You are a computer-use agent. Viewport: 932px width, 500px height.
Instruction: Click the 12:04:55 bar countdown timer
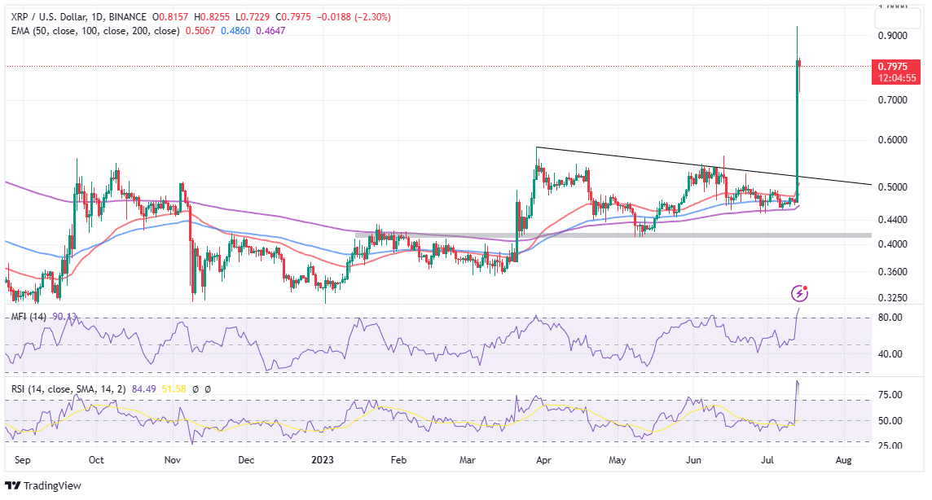click(895, 78)
